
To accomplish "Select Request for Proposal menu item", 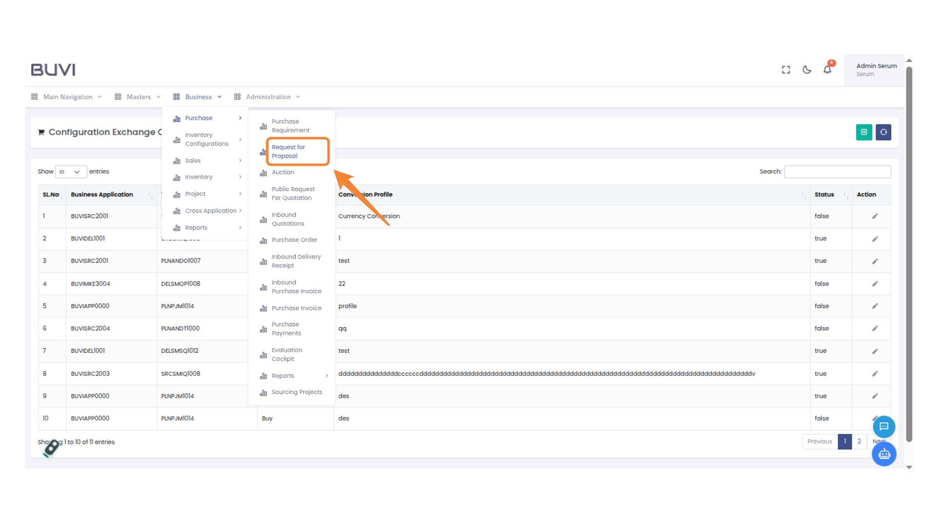I will pos(289,152).
